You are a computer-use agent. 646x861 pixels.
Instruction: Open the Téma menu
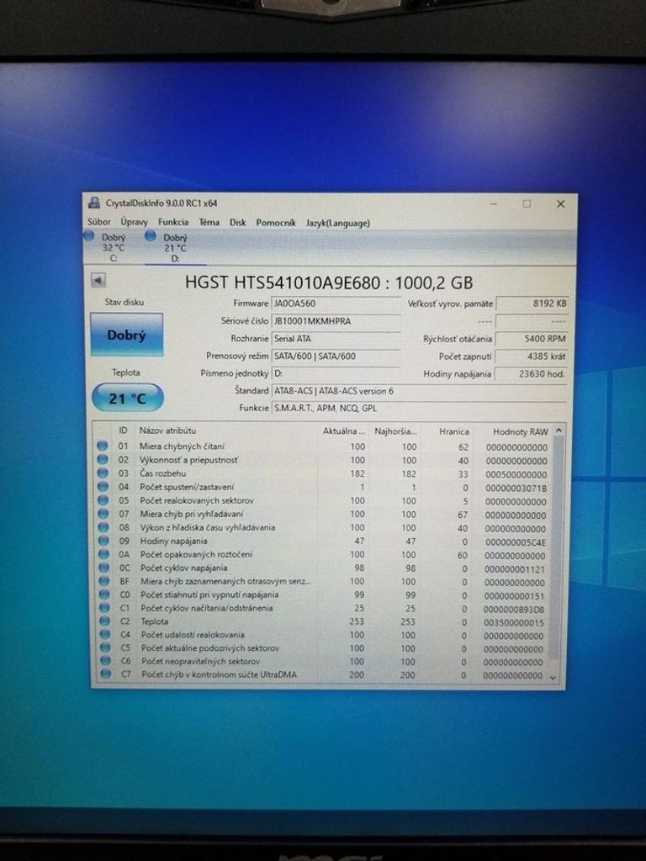tap(209, 222)
